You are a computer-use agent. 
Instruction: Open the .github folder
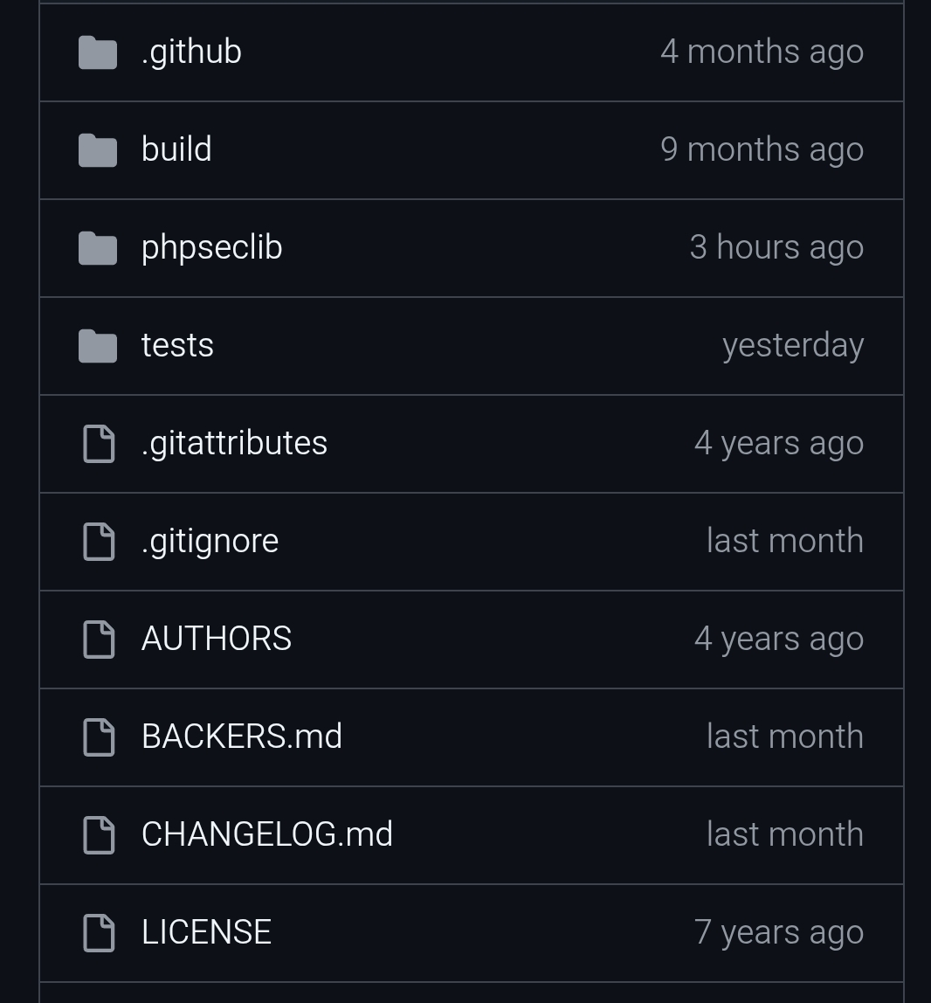point(191,52)
